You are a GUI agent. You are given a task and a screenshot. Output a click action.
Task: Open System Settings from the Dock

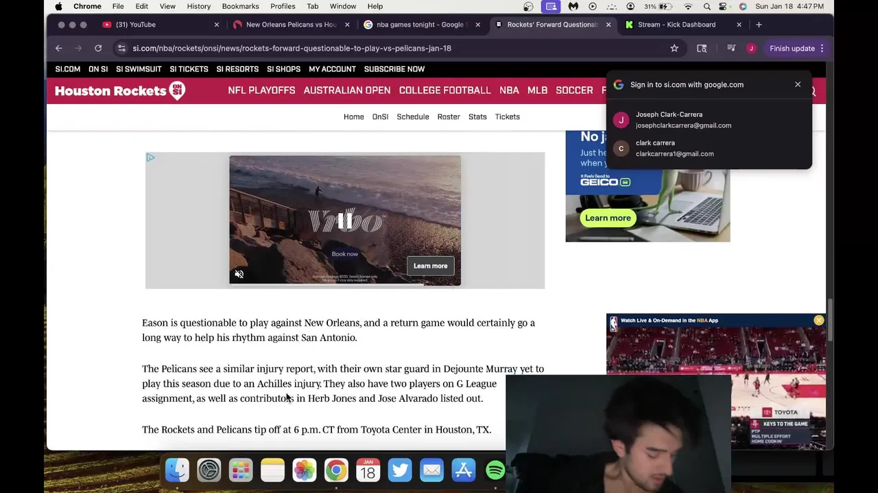(209, 470)
